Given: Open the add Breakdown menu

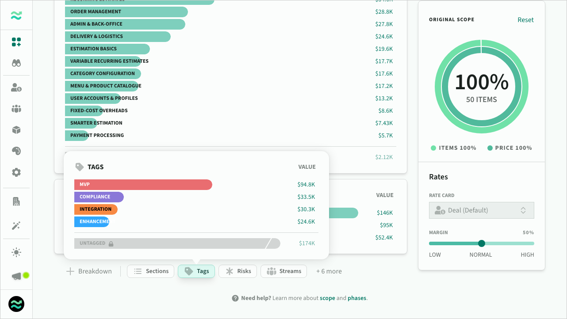Looking at the screenshot, I should (x=89, y=271).
